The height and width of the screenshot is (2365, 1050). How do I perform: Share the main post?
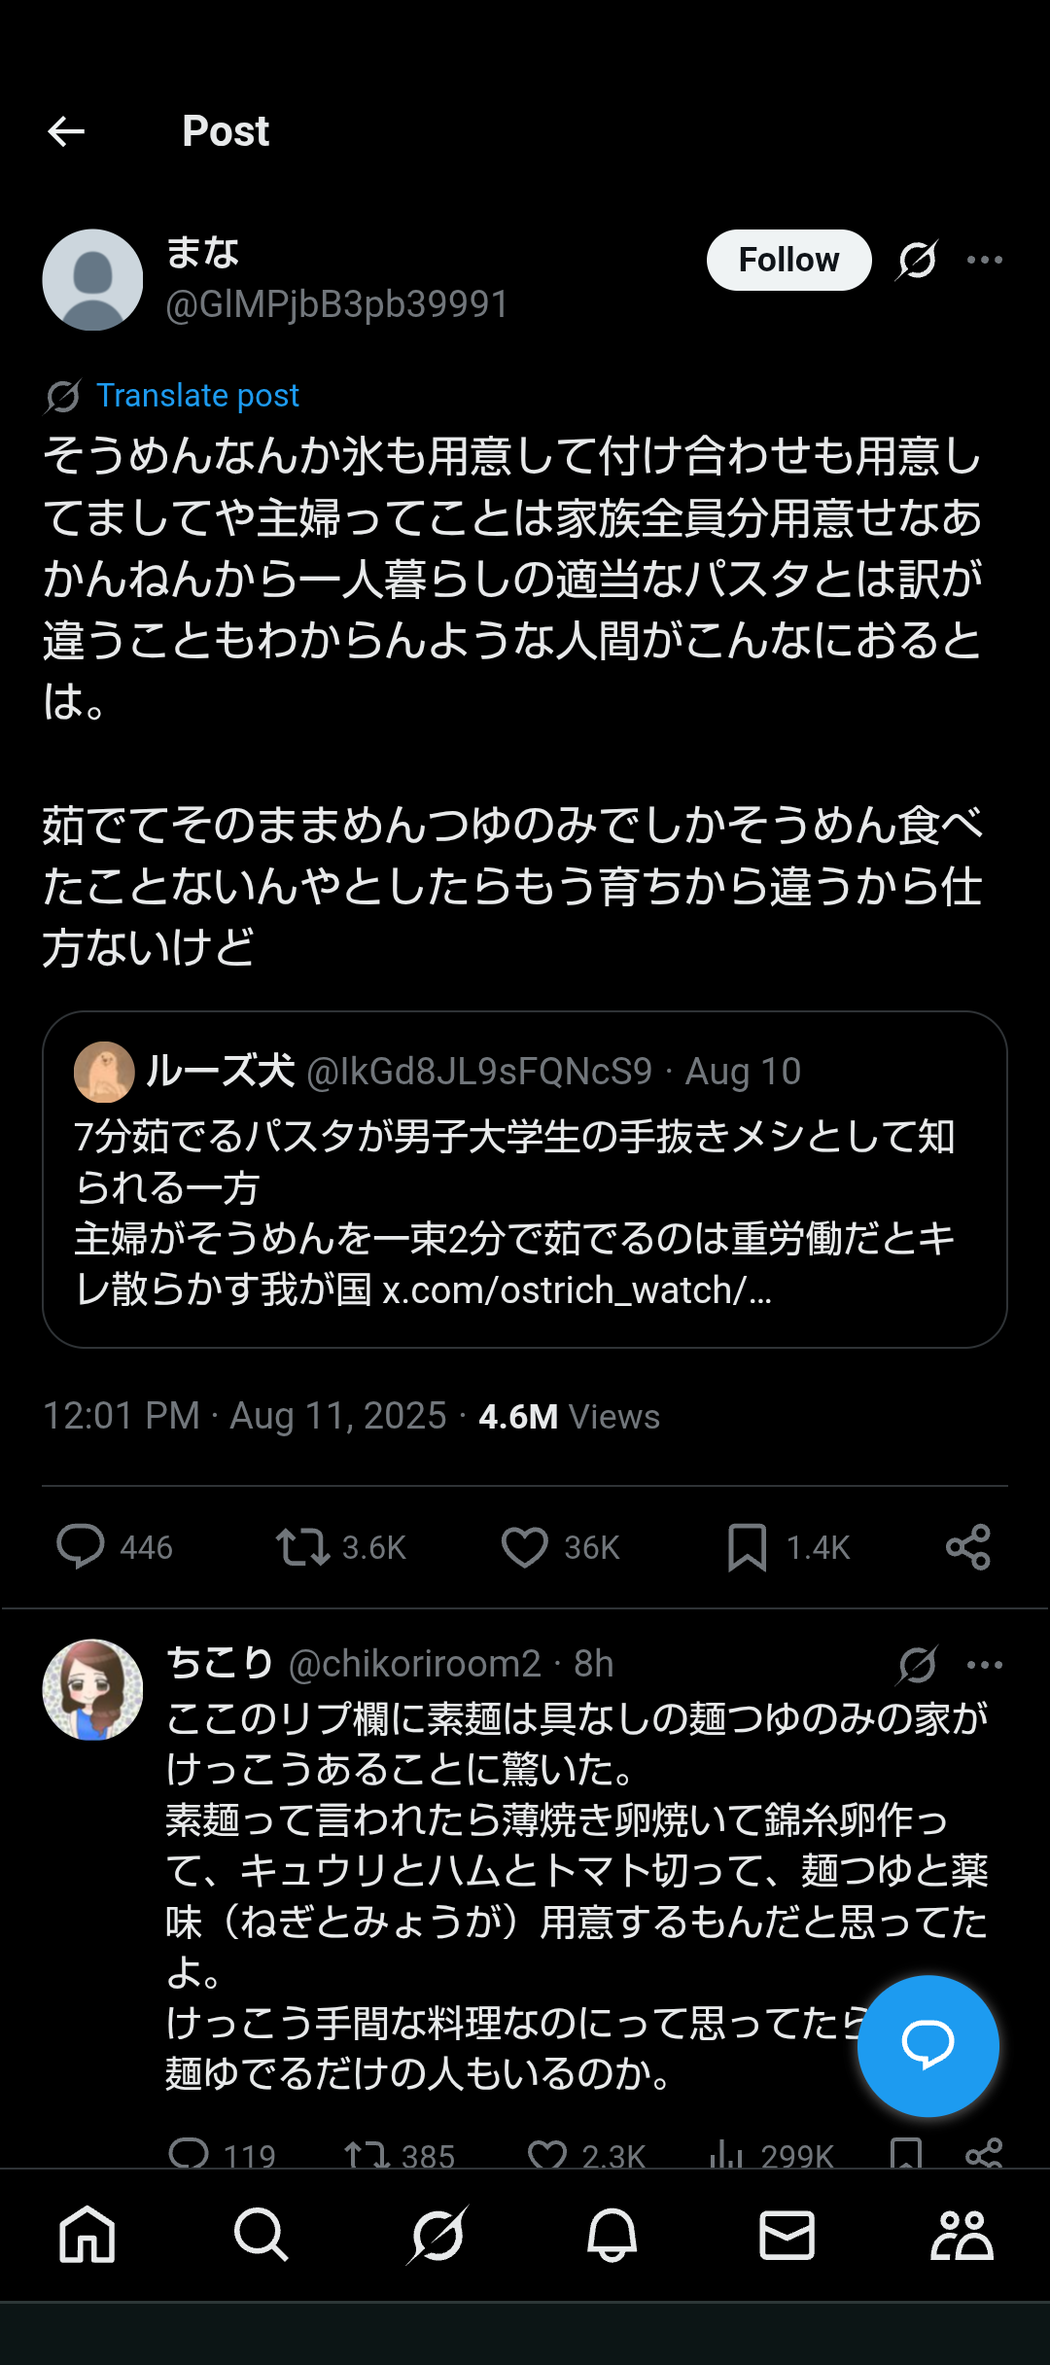[x=968, y=1546]
